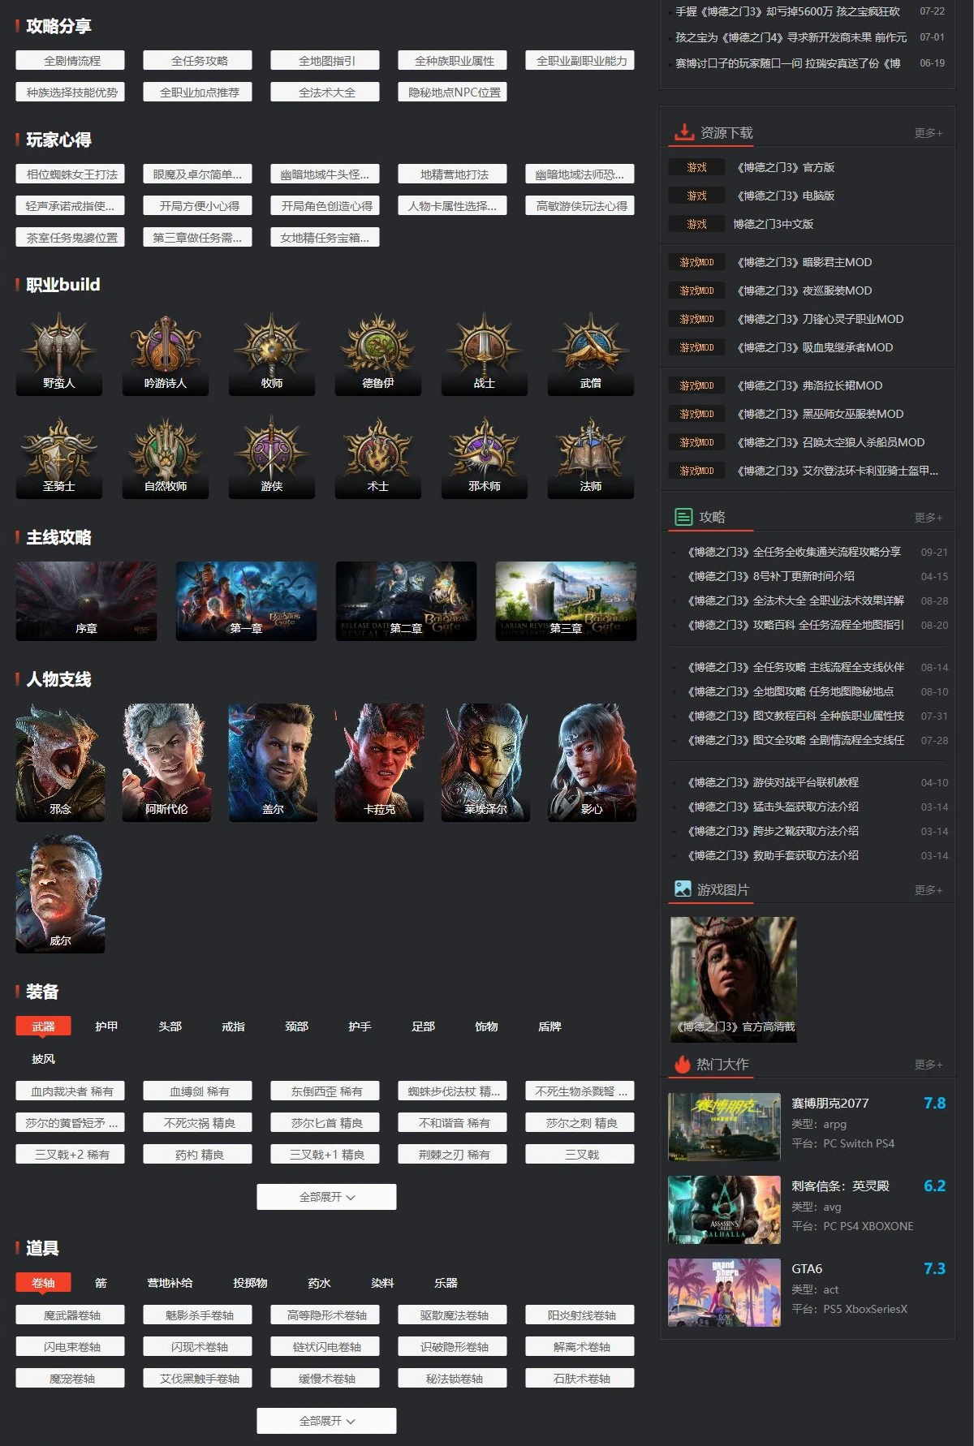Open the 野蛮人 class build icon
The height and width of the screenshot is (1446, 974).
[59, 354]
